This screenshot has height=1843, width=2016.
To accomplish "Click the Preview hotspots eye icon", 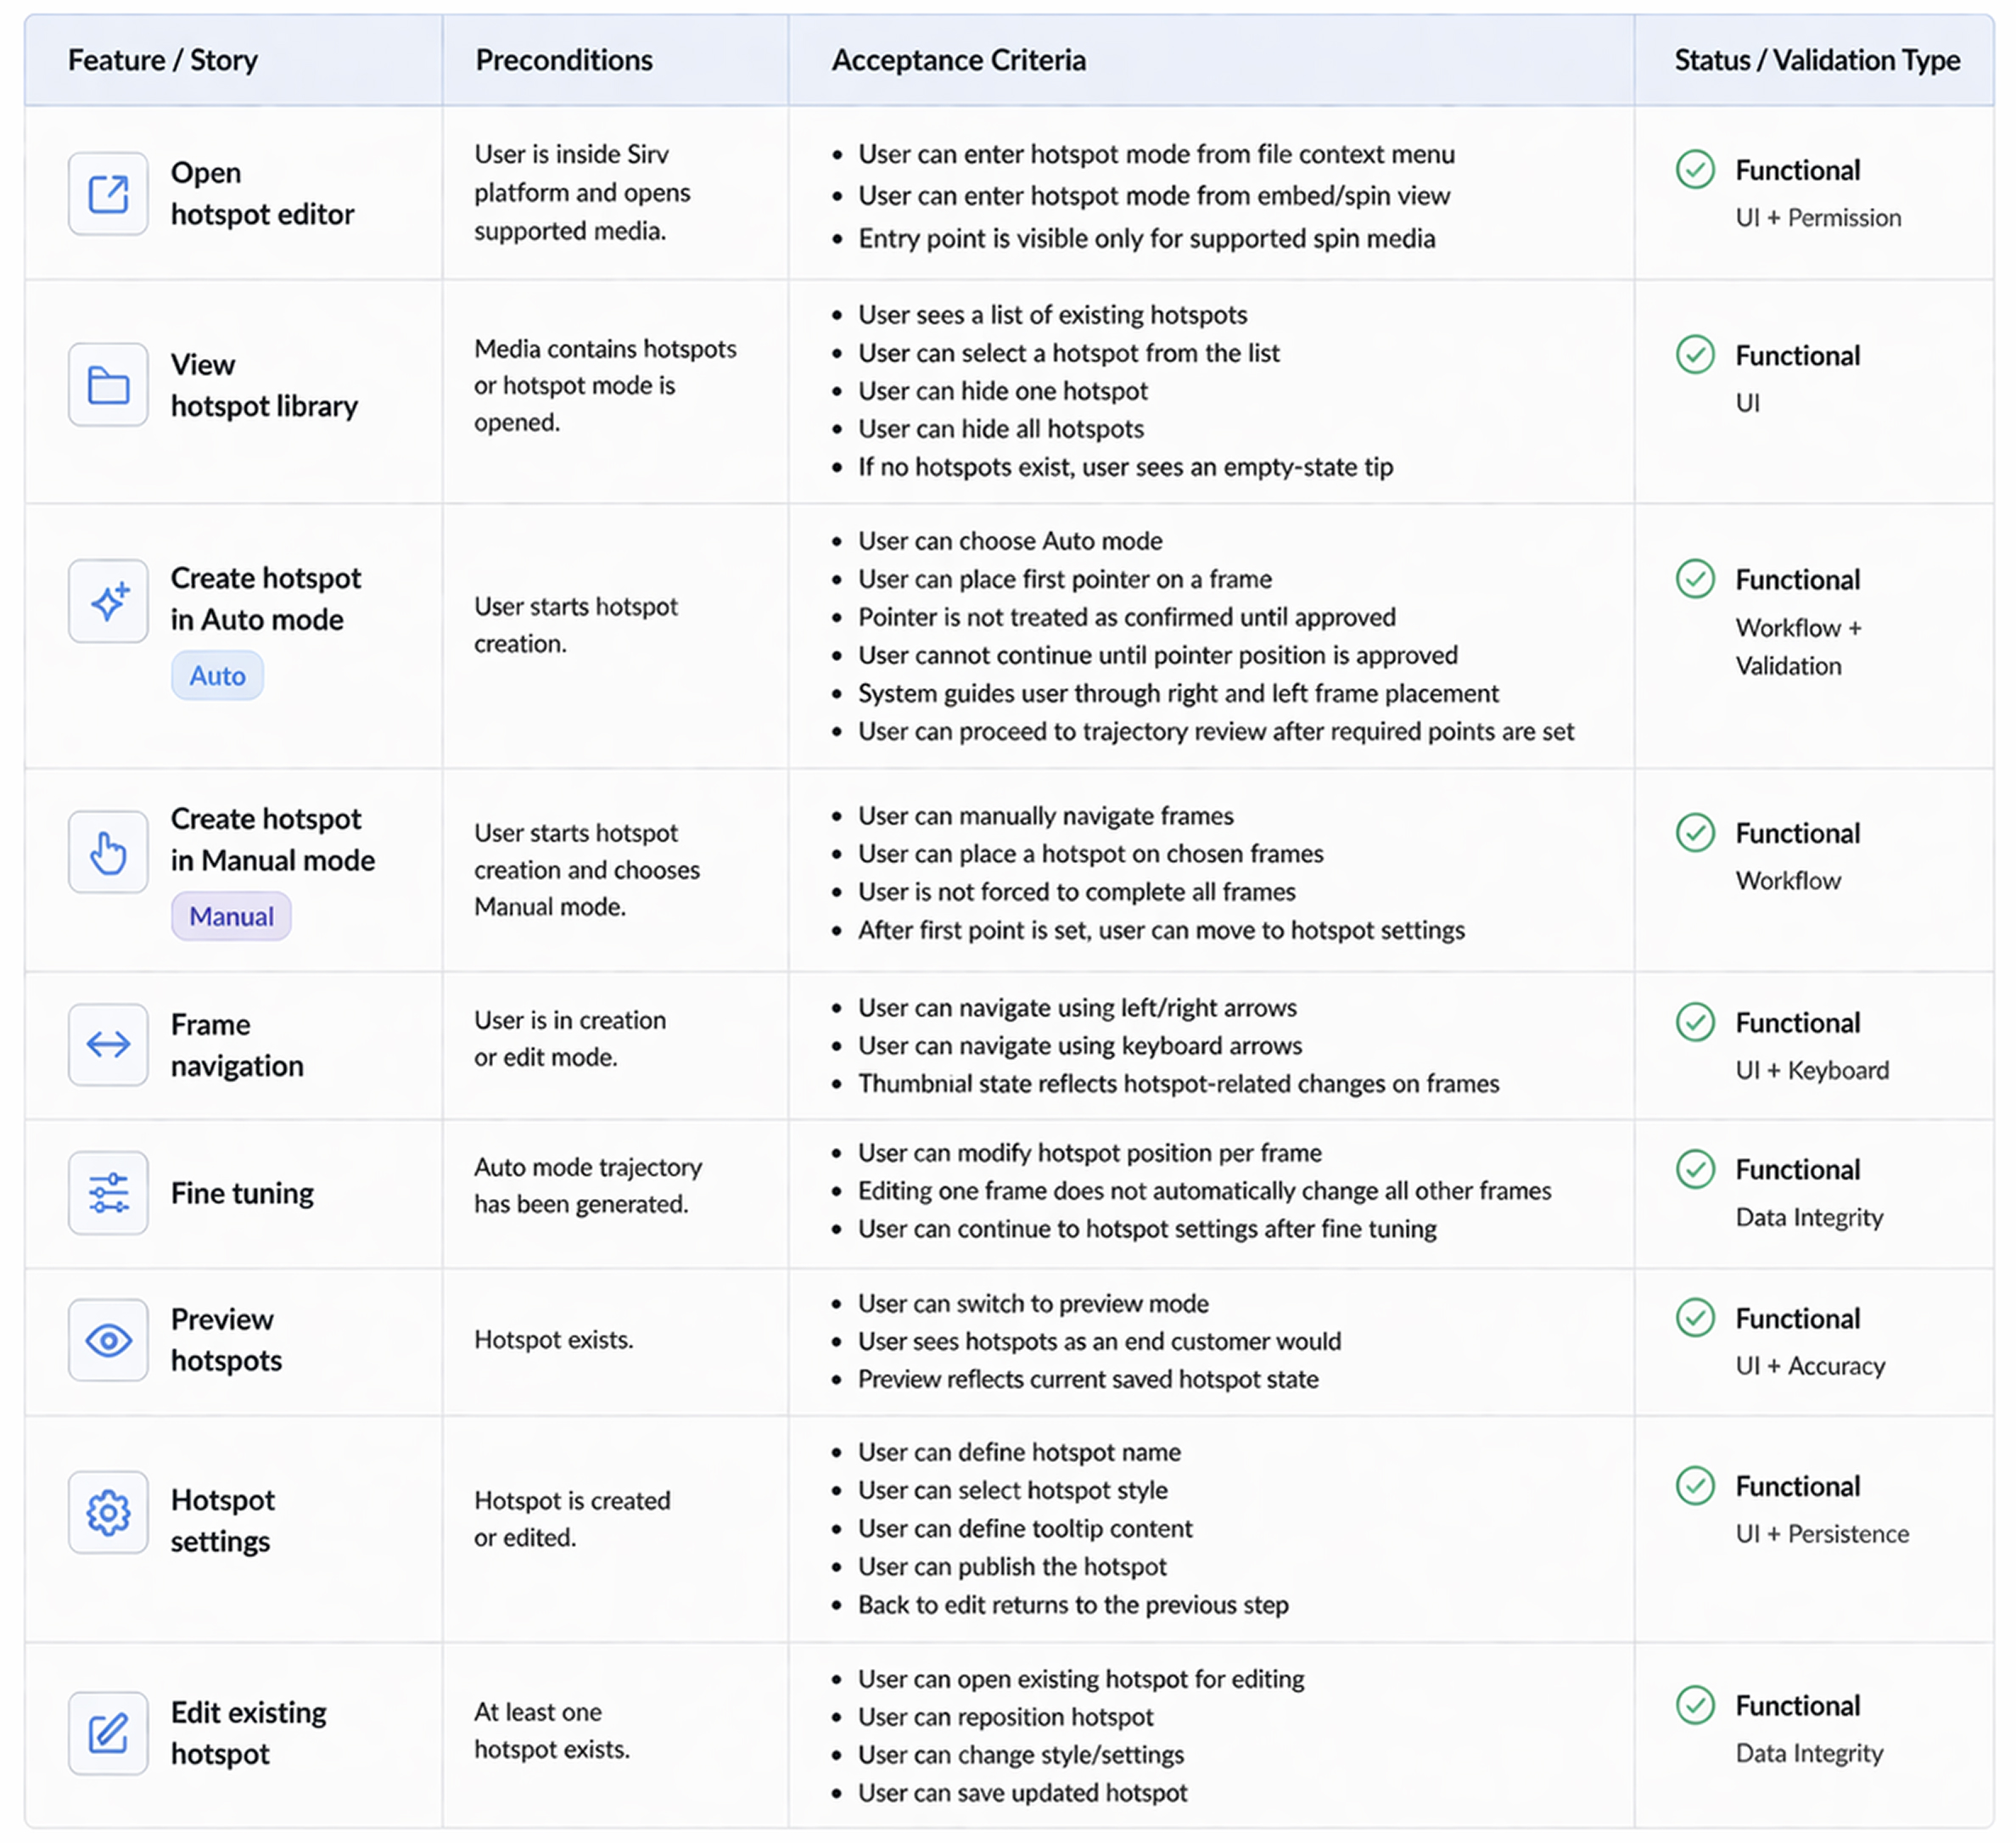I will (108, 1340).
